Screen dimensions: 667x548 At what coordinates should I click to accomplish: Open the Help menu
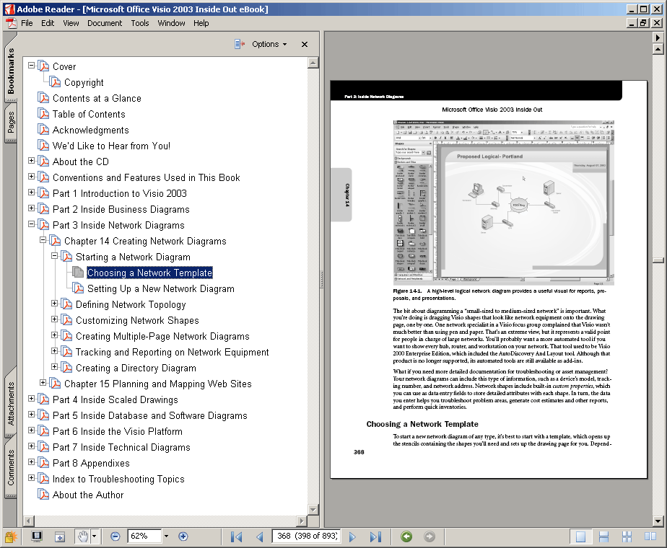(x=201, y=23)
